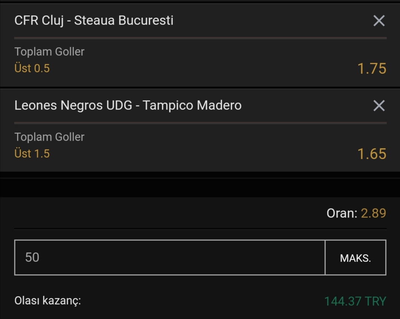Click the 1.75 odds value
Viewport: 400px width, 319px height.
tap(372, 69)
